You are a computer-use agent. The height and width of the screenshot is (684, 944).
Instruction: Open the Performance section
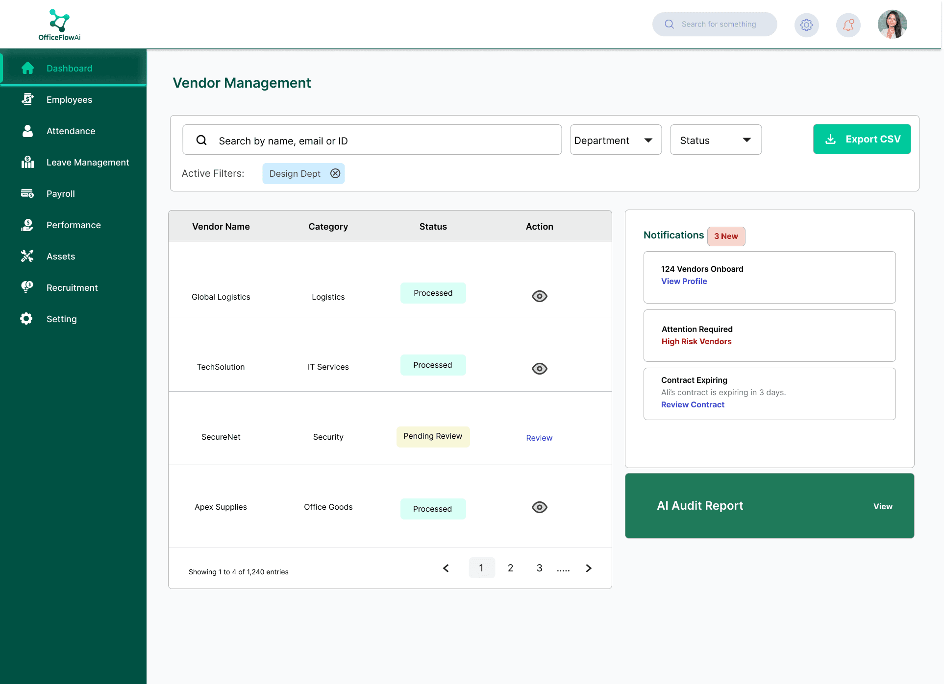click(x=74, y=225)
